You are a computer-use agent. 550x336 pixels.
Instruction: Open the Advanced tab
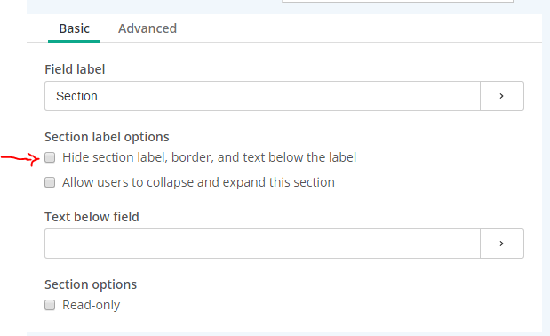coord(147,28)
